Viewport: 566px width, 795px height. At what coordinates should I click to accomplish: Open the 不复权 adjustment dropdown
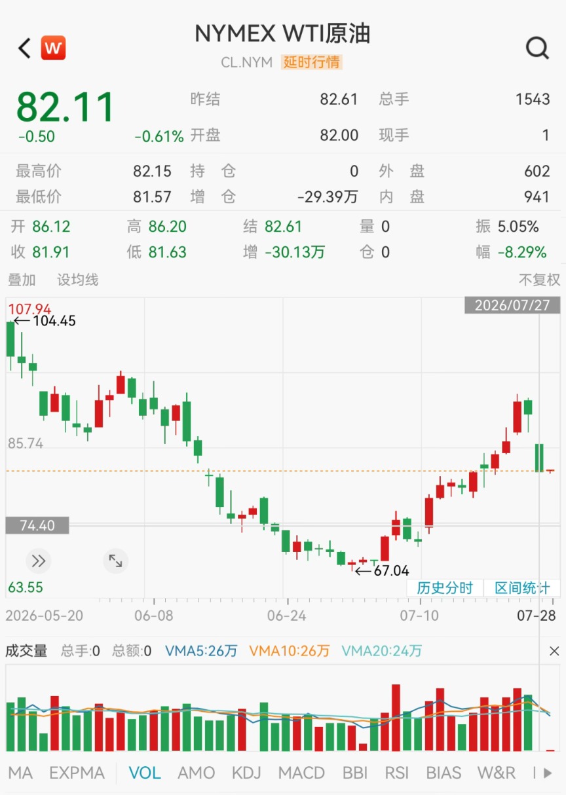click(539, 280)
